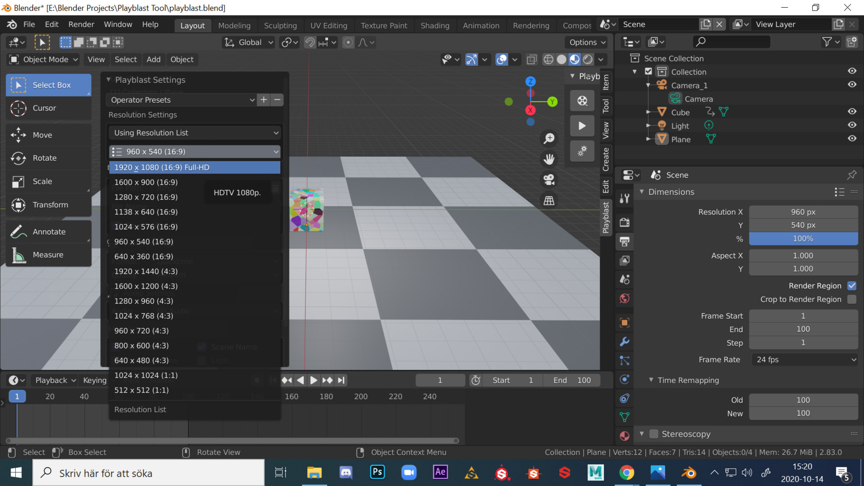Click the current frame number field
864x486 pixels.
(x=440, y=380)
